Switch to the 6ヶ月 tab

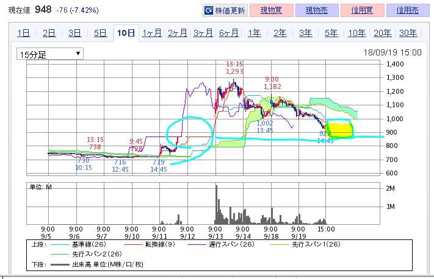pyautogui.click(x=229, y=33)
